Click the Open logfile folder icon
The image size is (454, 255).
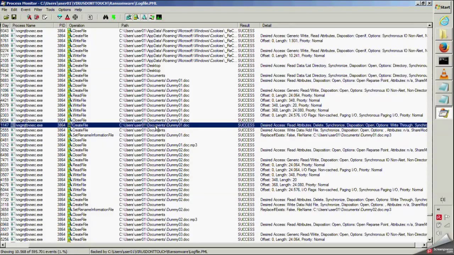pyautogui.click(x=6, y=17)
